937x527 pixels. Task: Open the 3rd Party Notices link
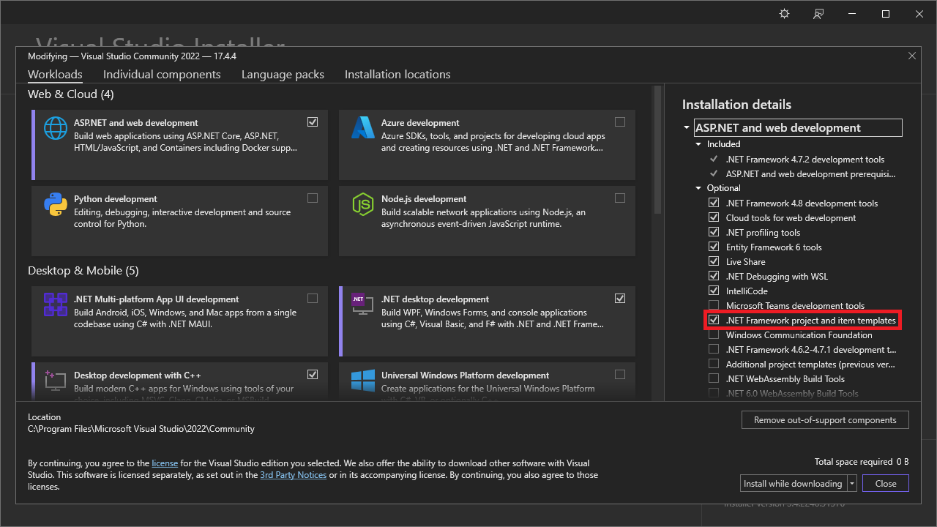coord(294,475)
